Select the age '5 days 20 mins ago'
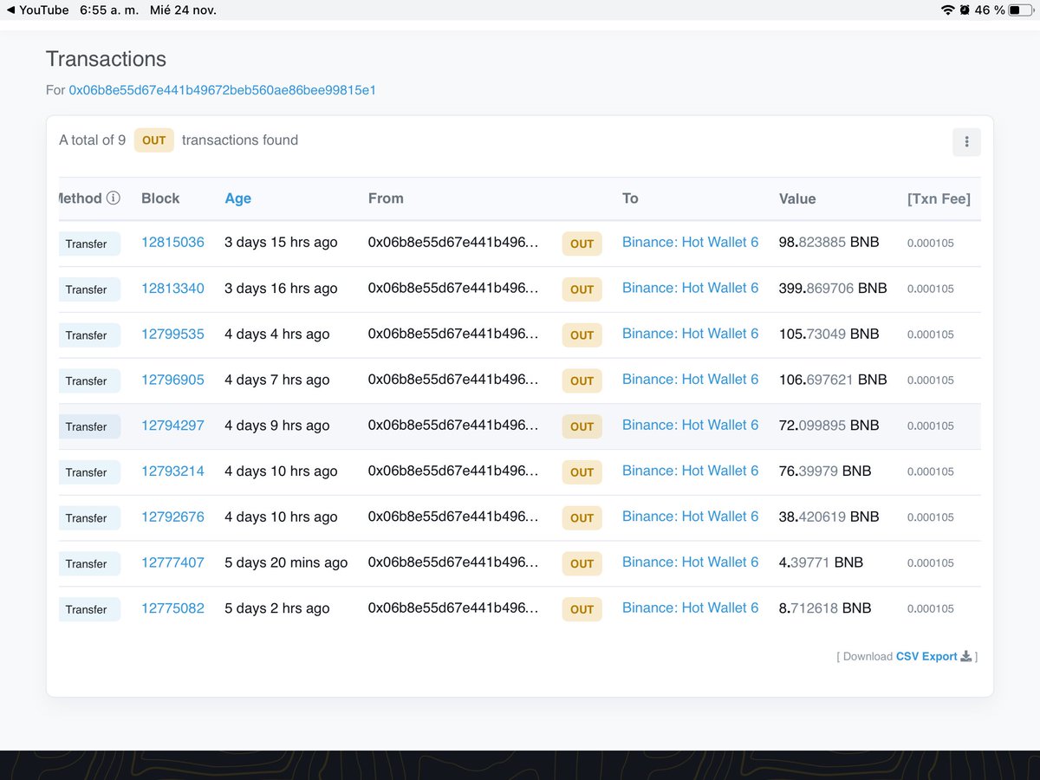Screen dimensions: 1040x780 point(286,562)
